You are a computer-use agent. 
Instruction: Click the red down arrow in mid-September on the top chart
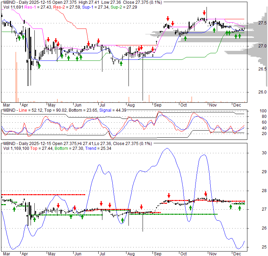tap(168, 19)
